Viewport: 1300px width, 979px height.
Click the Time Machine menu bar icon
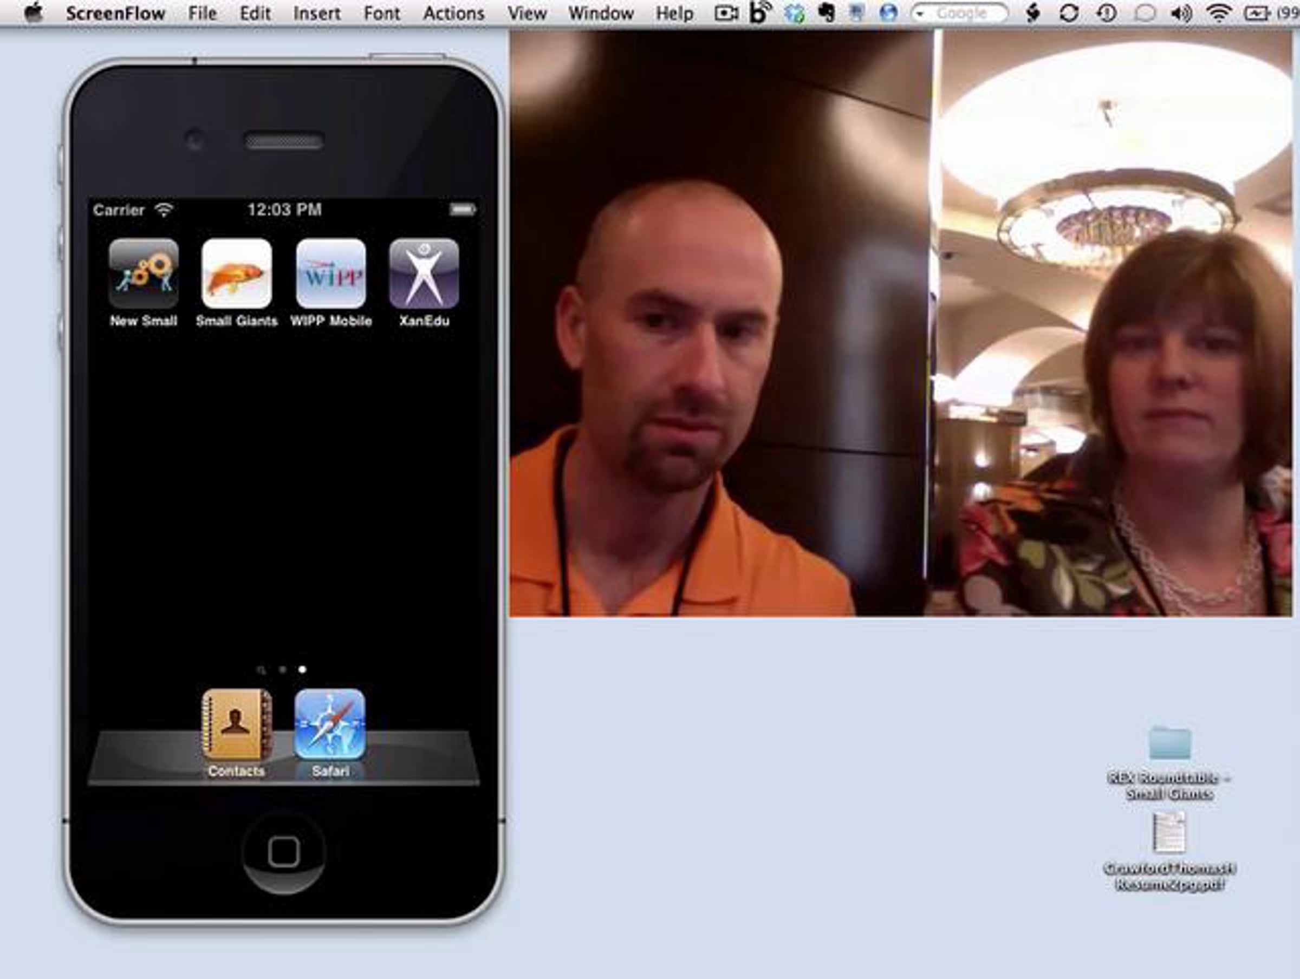(1107, 13)
